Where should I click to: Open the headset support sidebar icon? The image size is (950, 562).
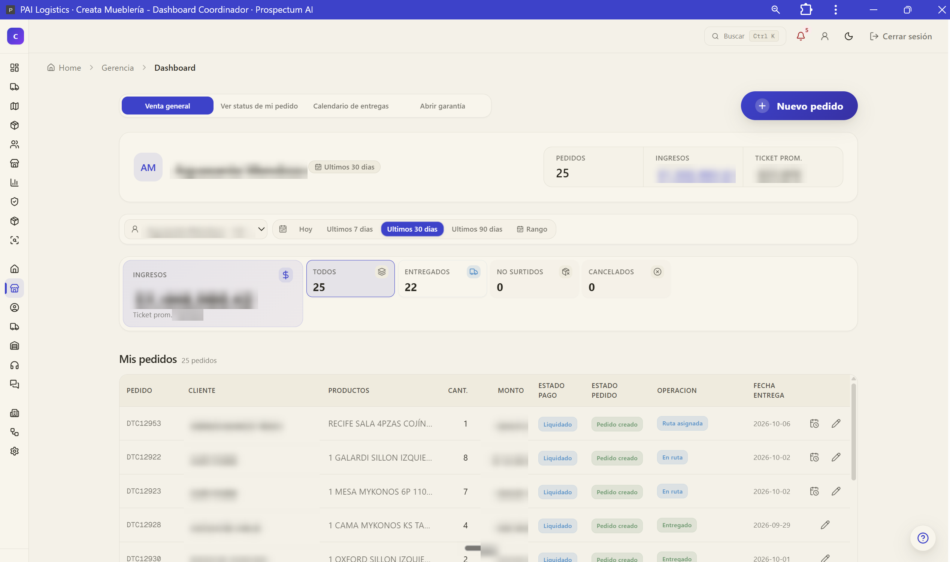point(14,366)
